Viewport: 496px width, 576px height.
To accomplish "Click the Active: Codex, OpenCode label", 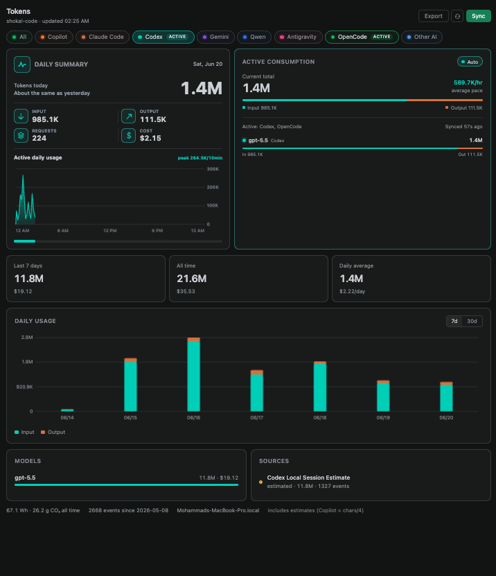I will pyautogui.click(x=272, y=127).
